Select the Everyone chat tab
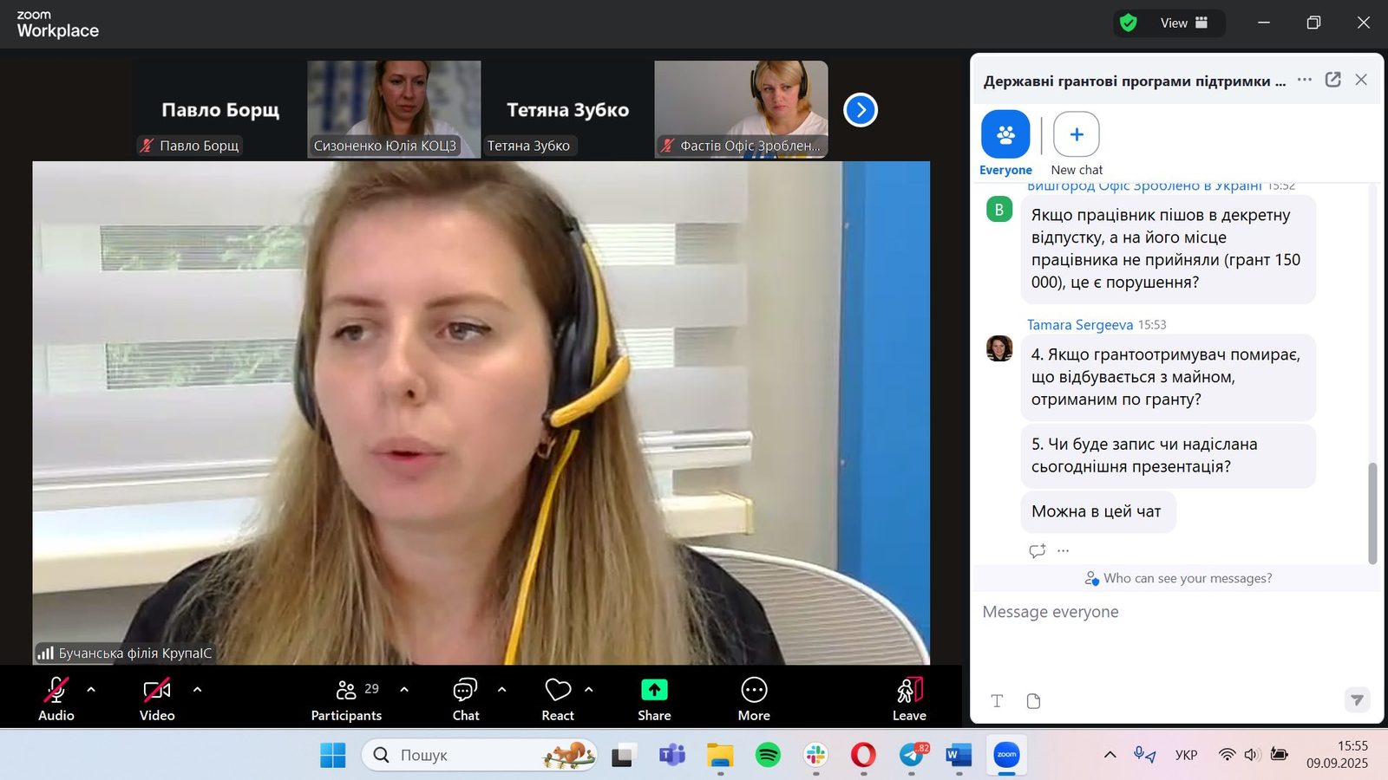This screenshot has height=780, width=1388. [x=1005, y=144]
